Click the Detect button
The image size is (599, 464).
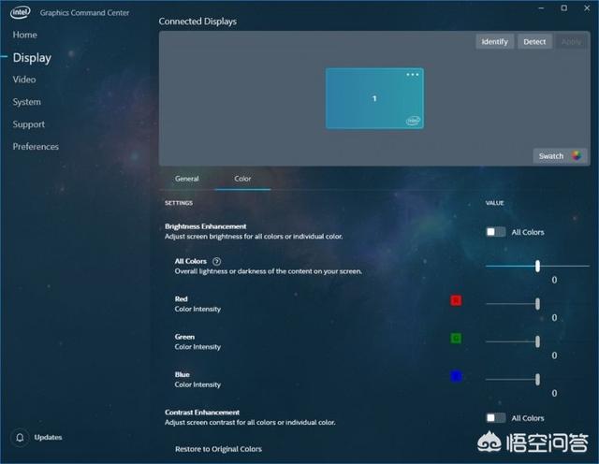534,41
